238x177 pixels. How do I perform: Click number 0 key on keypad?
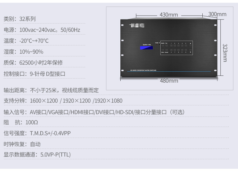(186, 50)
